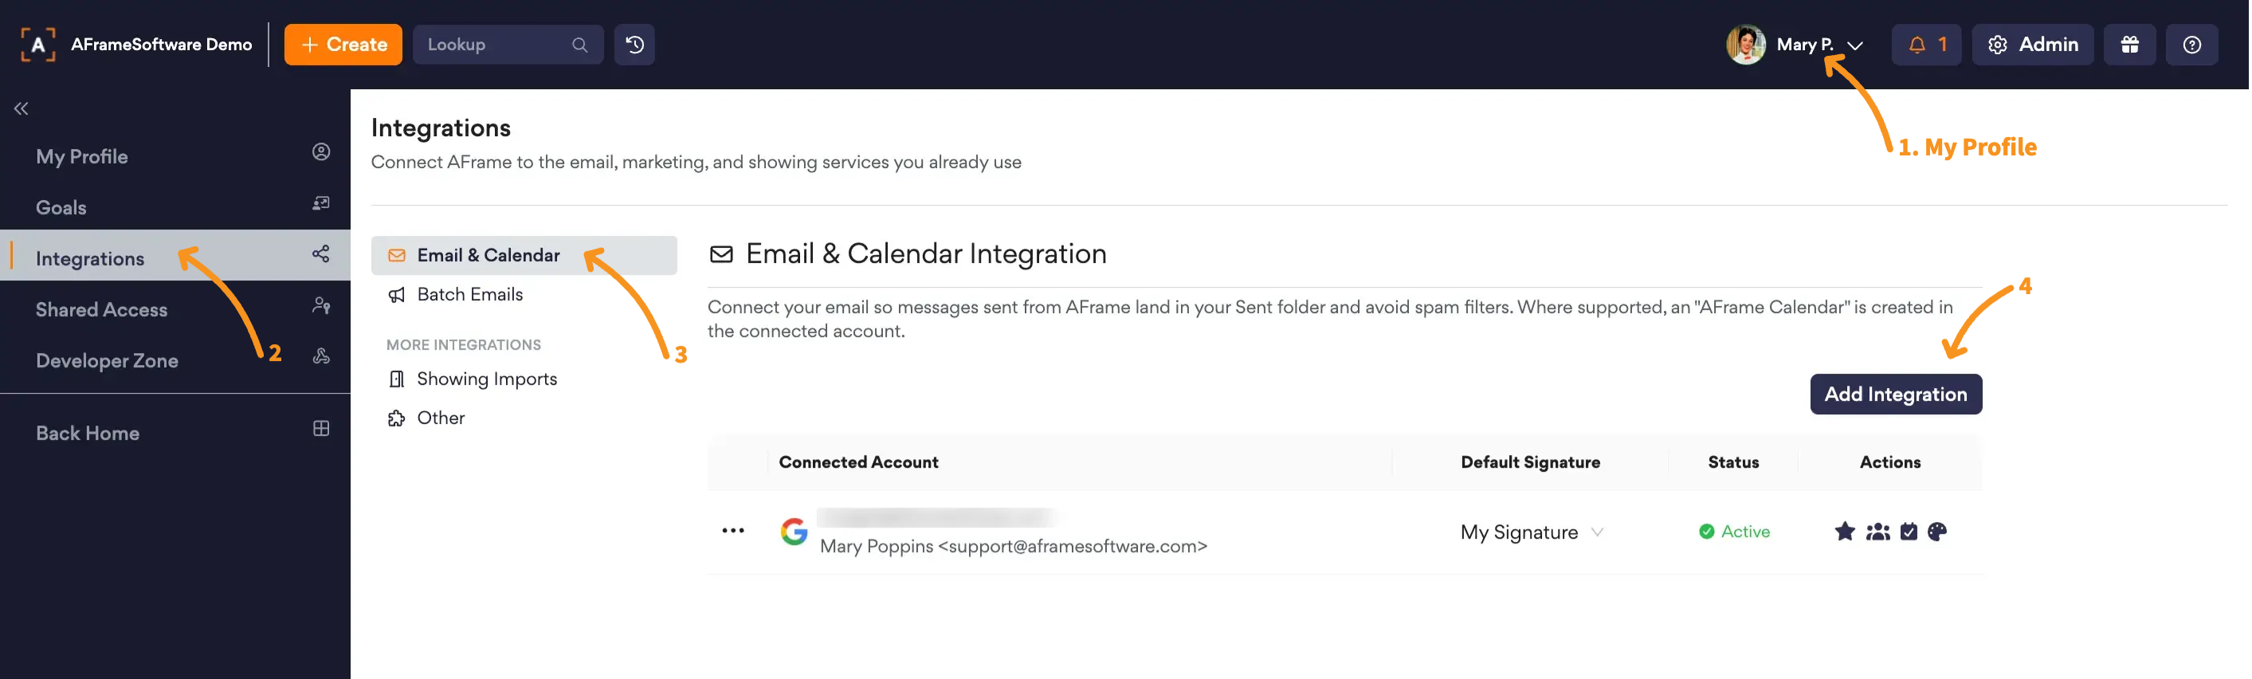Focus the Lookup search field

[x=508, y=45]
